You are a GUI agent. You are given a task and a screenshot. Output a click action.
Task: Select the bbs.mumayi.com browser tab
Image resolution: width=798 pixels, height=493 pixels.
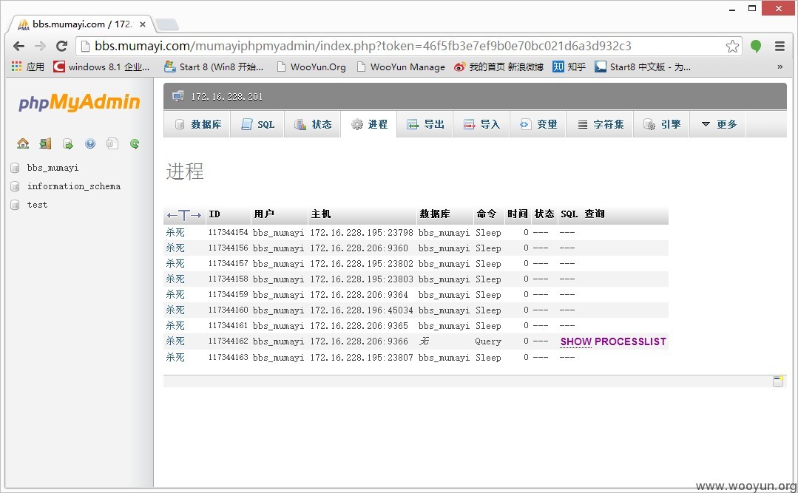point(81,24)
